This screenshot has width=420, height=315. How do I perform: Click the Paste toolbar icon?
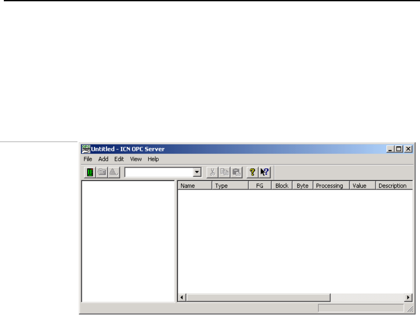pyautogui.click(x=236, y=172)
